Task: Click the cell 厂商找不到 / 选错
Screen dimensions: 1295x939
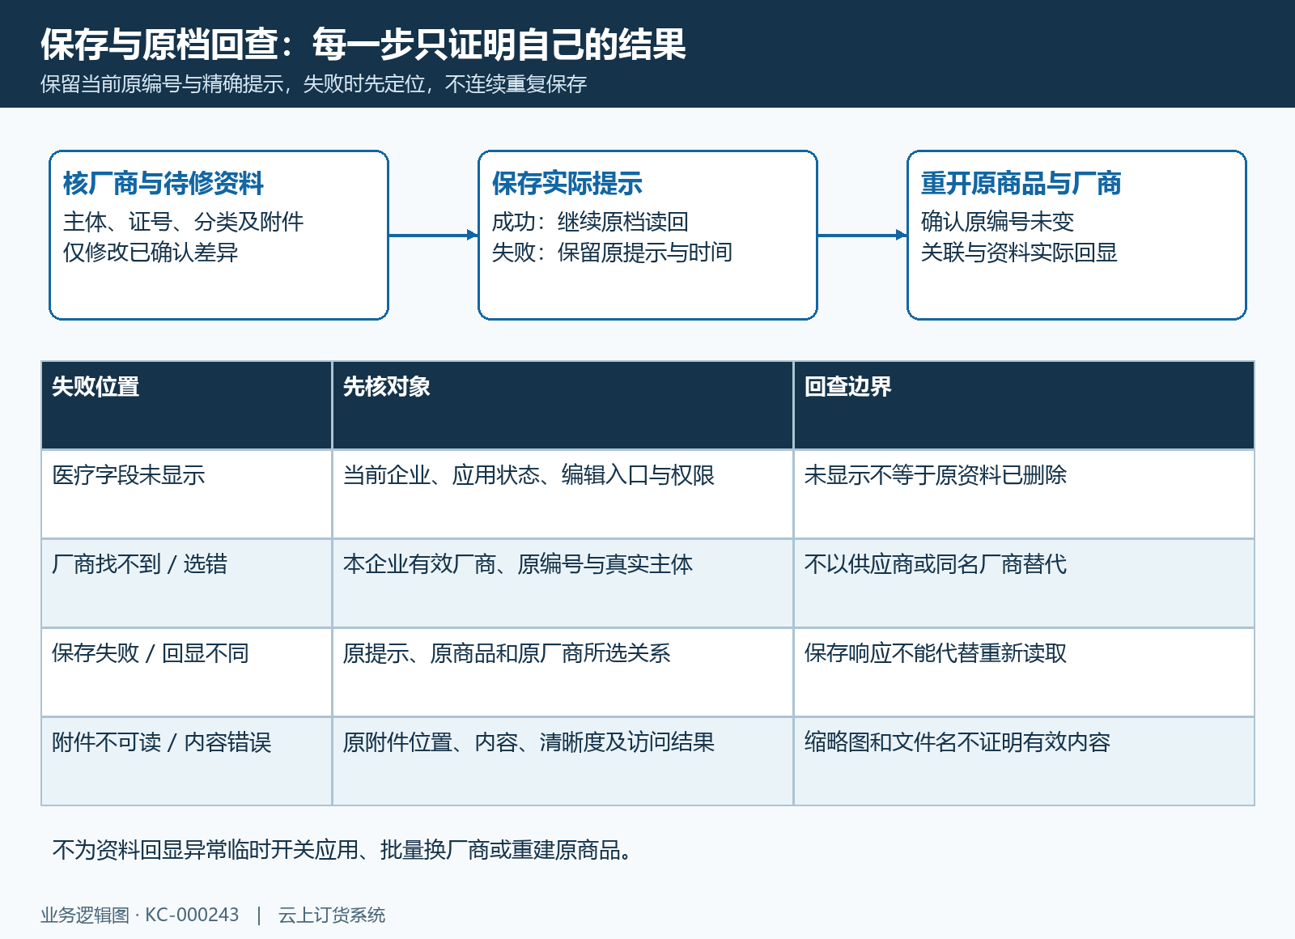Action: [187, 583]
